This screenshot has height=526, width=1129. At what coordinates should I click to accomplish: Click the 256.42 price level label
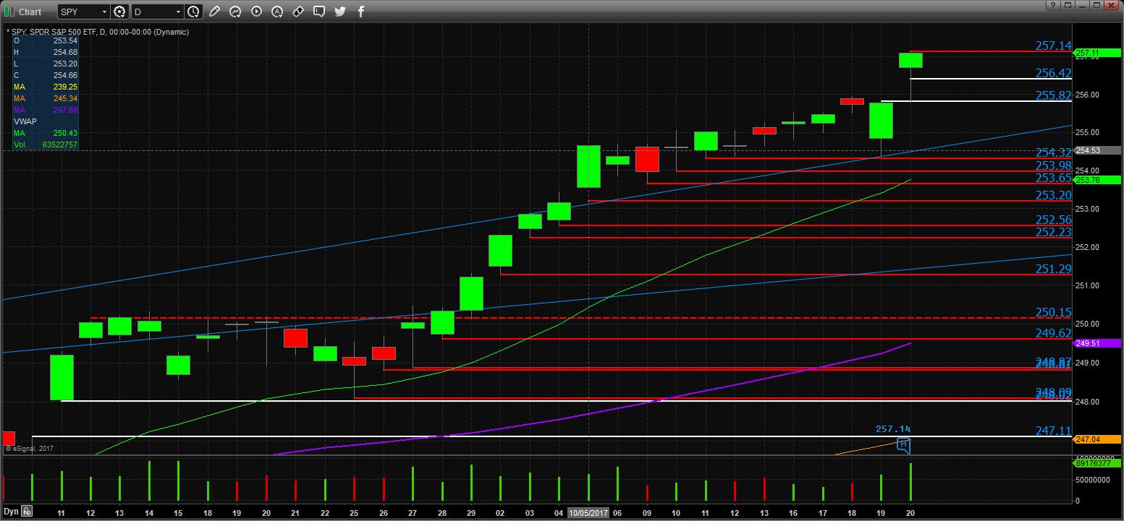click(1053, 73)
